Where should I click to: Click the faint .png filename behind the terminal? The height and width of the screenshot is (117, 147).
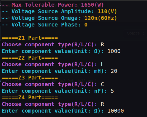(x=48, y=81)
